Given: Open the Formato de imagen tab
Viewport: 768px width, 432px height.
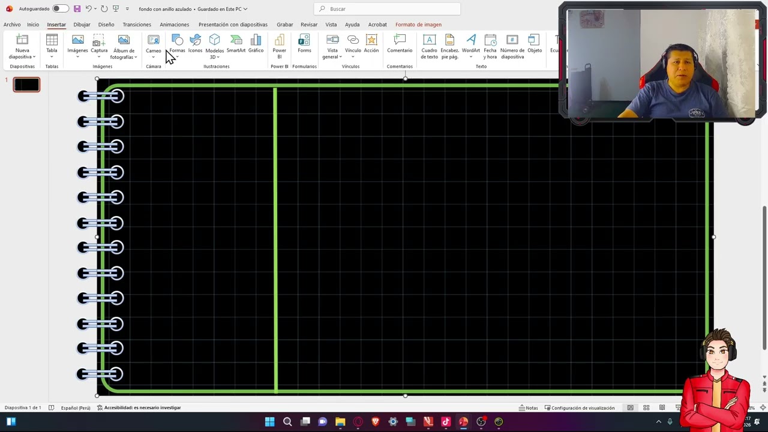Looking at the screenshot, I should pyautogui.click(x=418, y=25).
